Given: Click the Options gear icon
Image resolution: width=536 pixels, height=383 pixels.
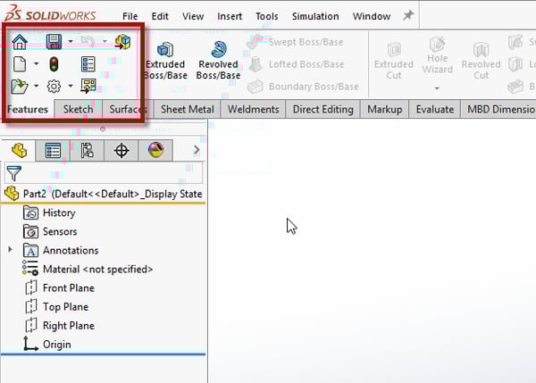Looking at the screenshot, I should tap(54, 86).
